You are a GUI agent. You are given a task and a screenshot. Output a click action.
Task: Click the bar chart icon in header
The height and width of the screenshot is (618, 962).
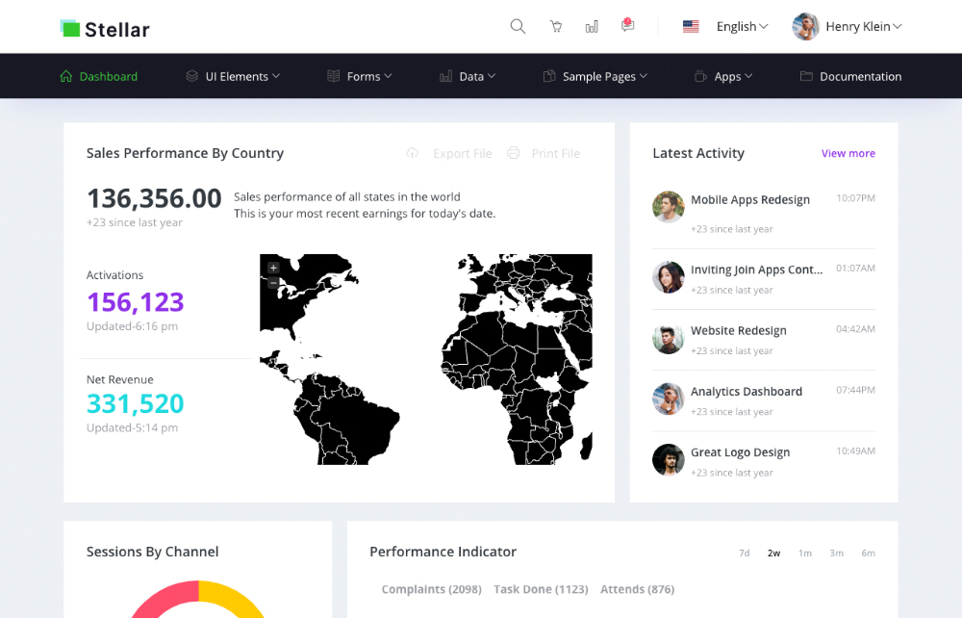tap(592, 26)
